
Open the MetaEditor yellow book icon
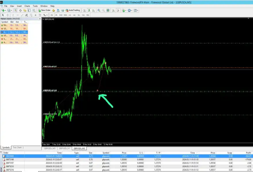click(54, 10)
